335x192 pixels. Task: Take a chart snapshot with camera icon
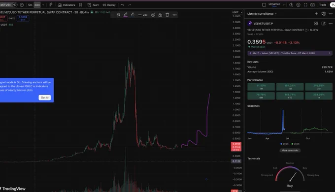312,5
